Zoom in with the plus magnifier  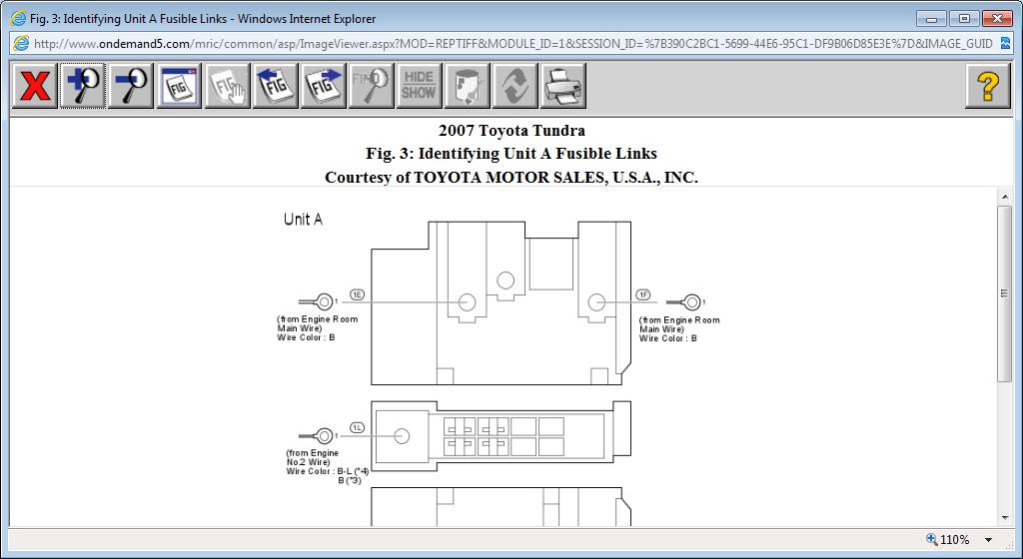[x=83, y=86]
